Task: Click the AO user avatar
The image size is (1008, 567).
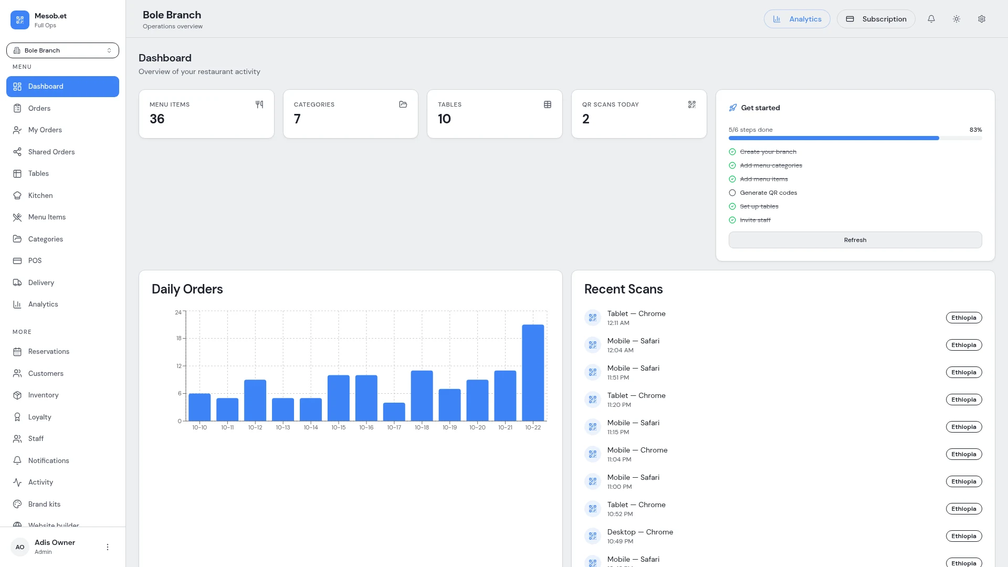Action: (x=20, y=547)
